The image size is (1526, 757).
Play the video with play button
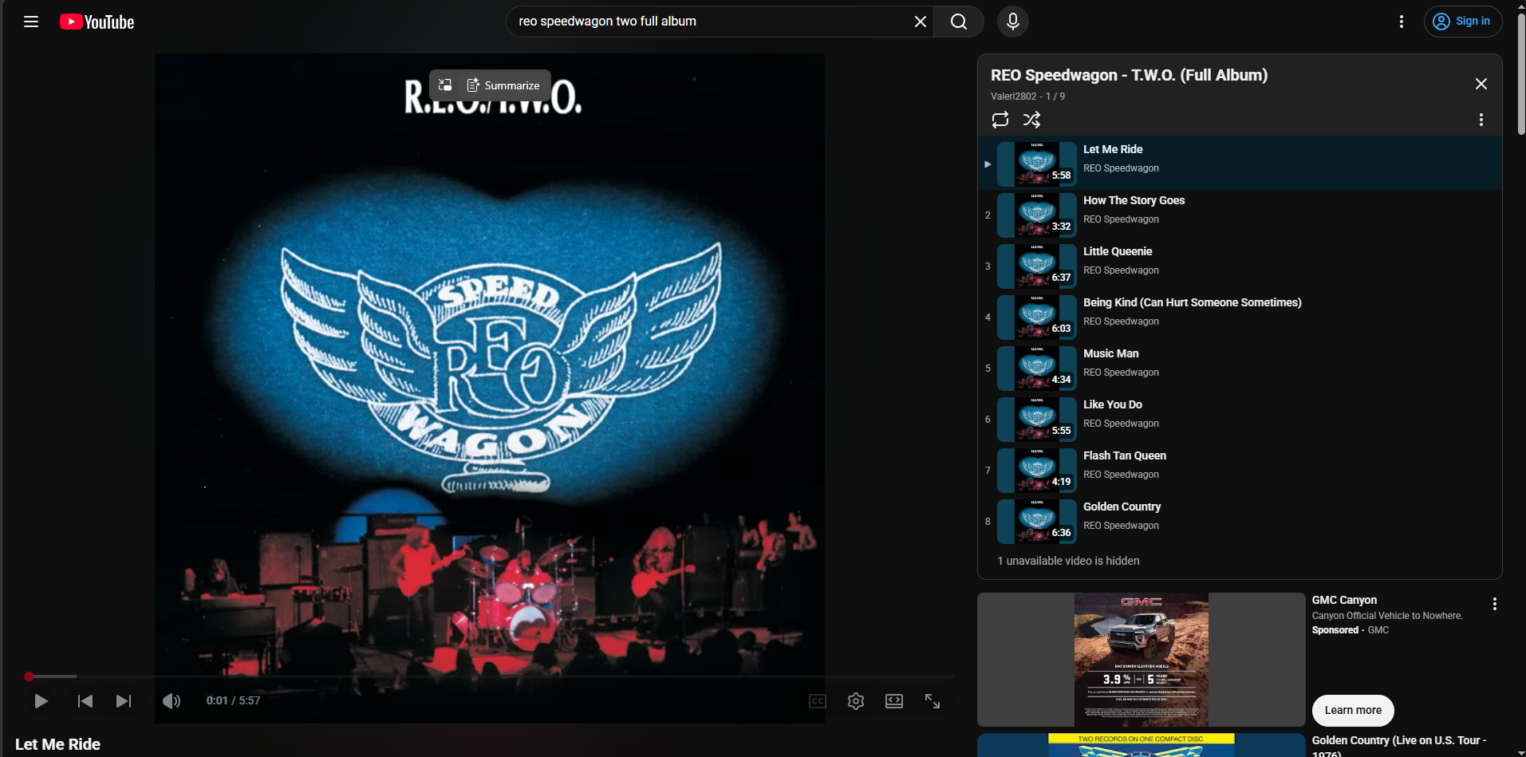(41, 701)
